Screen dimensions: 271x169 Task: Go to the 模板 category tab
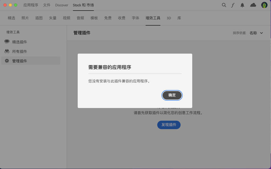click(94, 18)
